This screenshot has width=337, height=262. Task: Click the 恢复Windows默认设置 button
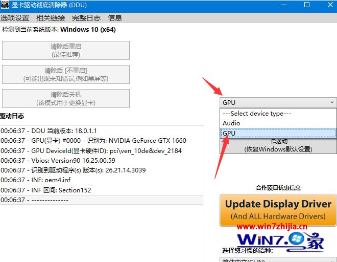tap(278, 146)
